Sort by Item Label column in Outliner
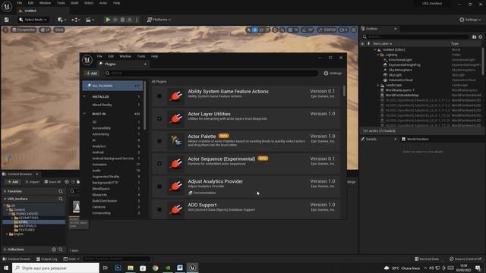Screen dimensions: 486x273 point(382,44)
